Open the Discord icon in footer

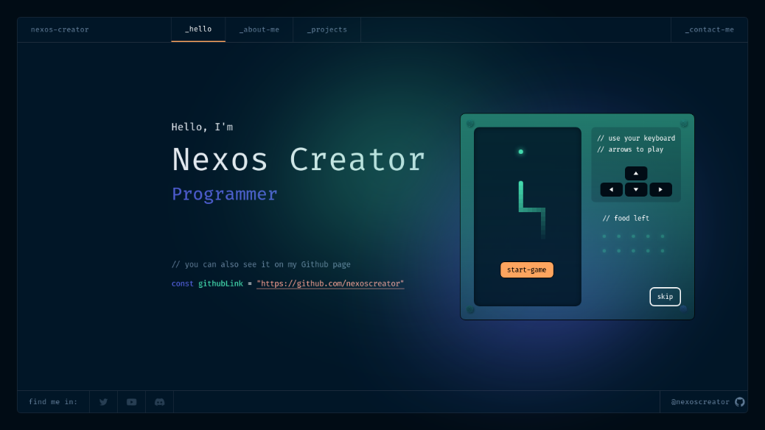(159, 402)
